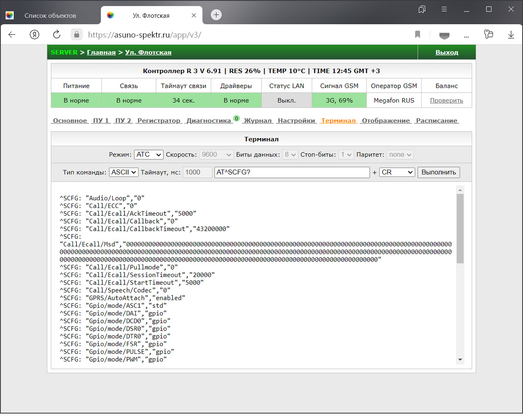Screen dimensions: 523x416
Task: Go back using browser back arrow
Action: click(x=12, y=35)
